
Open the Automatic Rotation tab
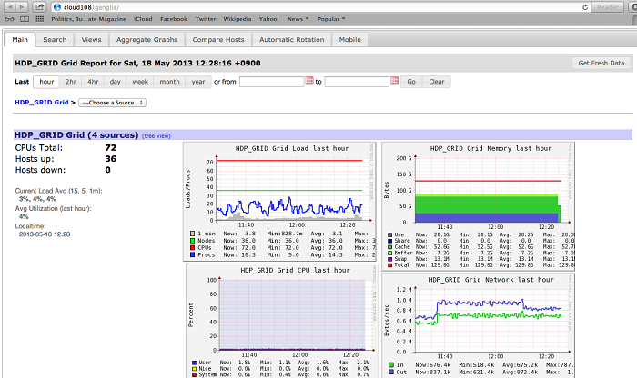[x=292, y=40]
